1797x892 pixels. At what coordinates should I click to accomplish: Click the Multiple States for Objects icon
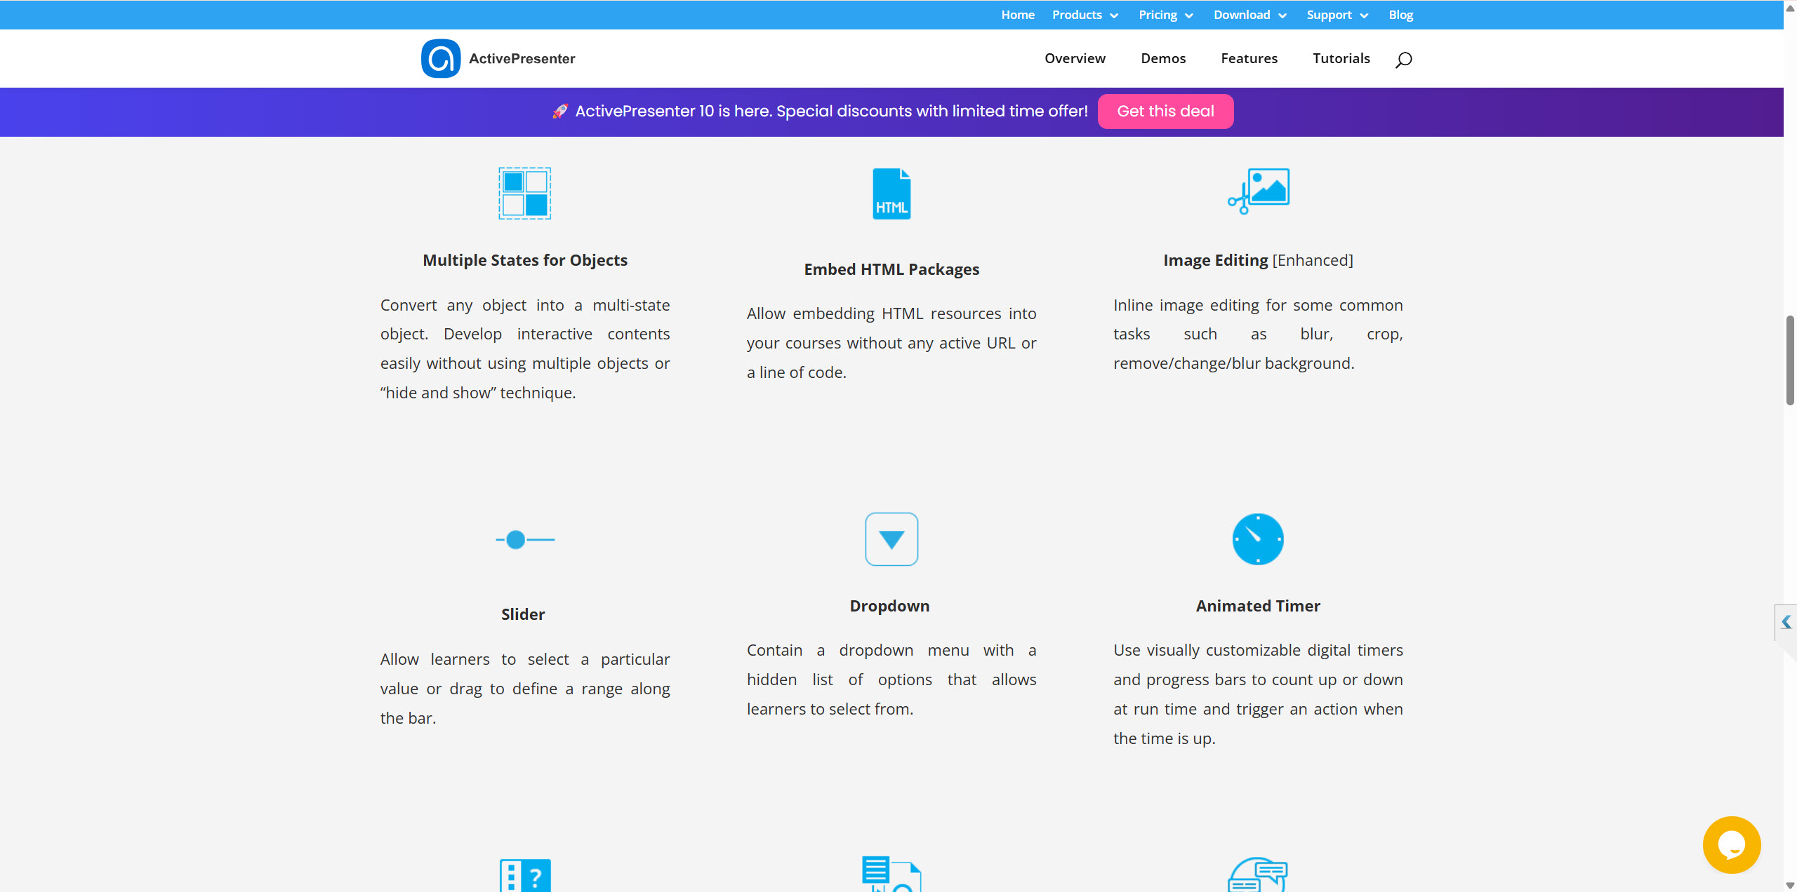pyautogui.click(x=524, y=194)
